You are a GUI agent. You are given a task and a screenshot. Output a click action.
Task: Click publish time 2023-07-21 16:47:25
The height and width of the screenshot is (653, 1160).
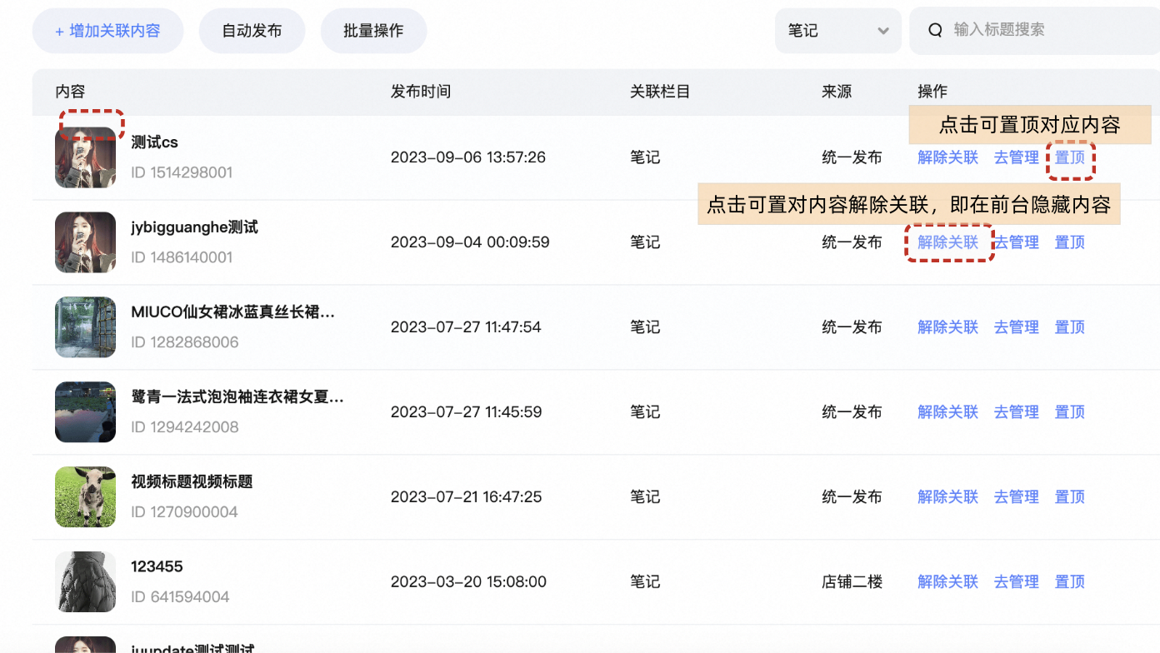(x=467, y=497)
